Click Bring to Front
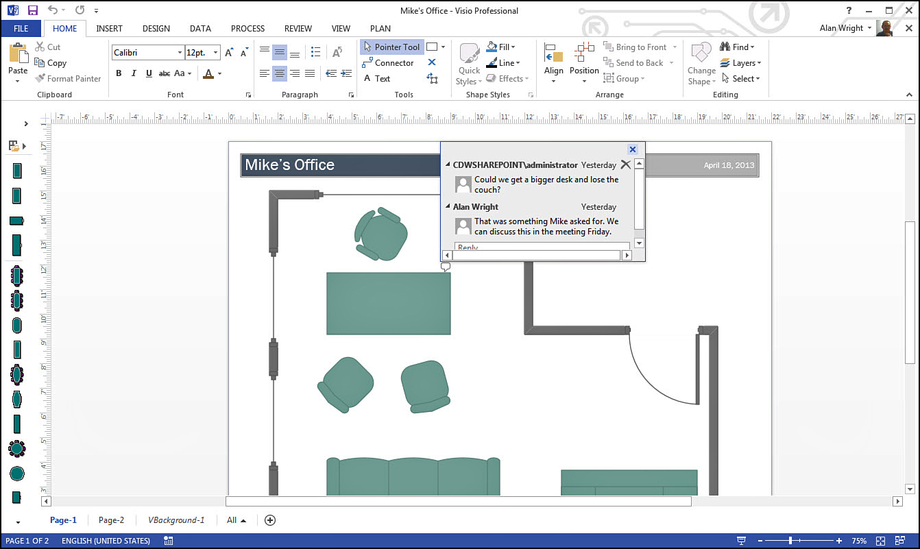 [x=640, y=47]
